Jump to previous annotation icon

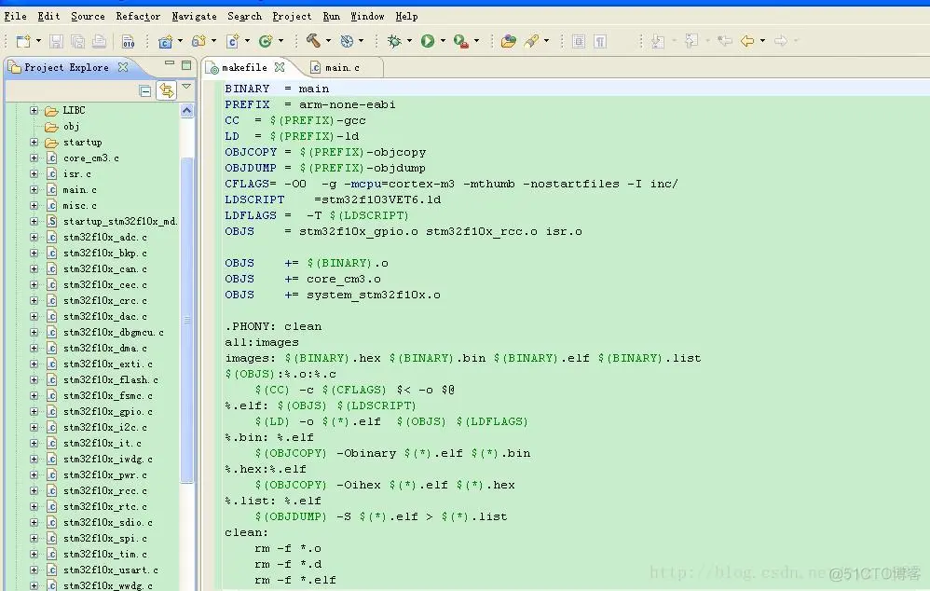tap(691, 41)
